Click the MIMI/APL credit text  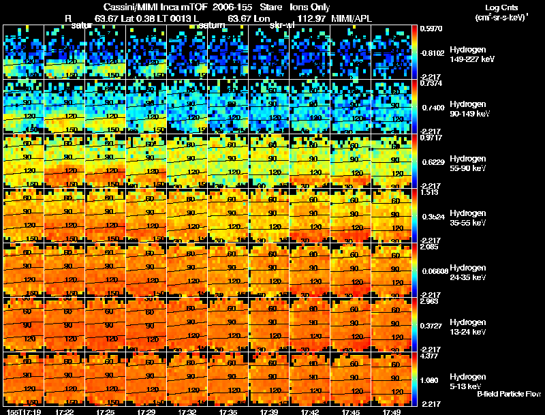click(x=352, y=18)
